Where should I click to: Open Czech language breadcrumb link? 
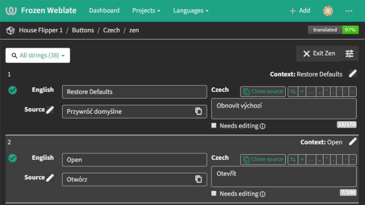click(112, 30)
